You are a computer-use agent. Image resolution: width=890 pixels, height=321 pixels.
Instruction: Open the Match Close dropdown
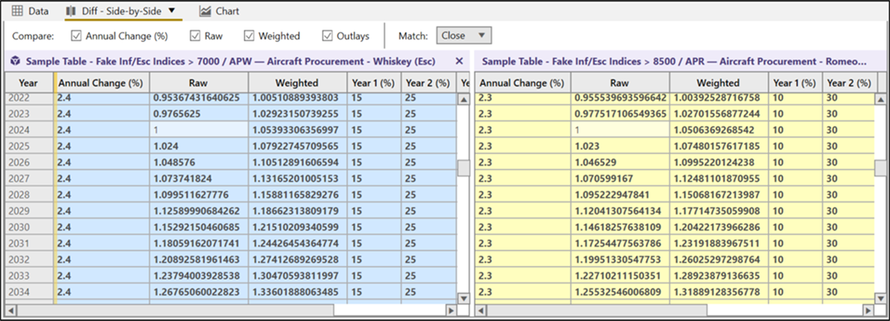(x=463, y=35)
